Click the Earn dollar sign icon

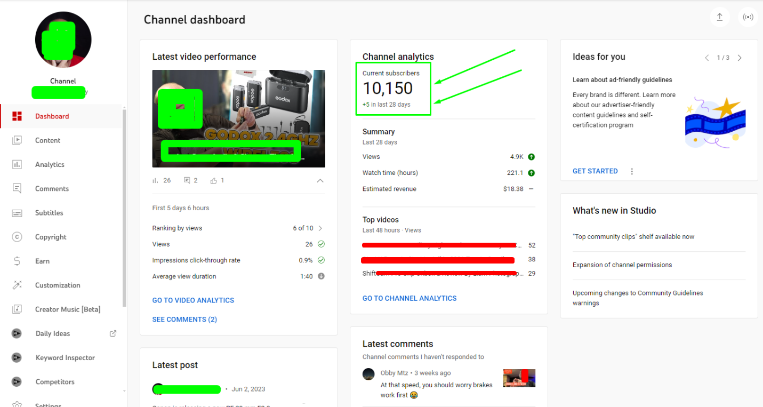[x=17, y=261]
